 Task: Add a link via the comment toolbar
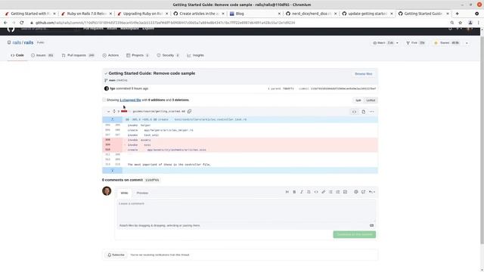coord(323,192)
